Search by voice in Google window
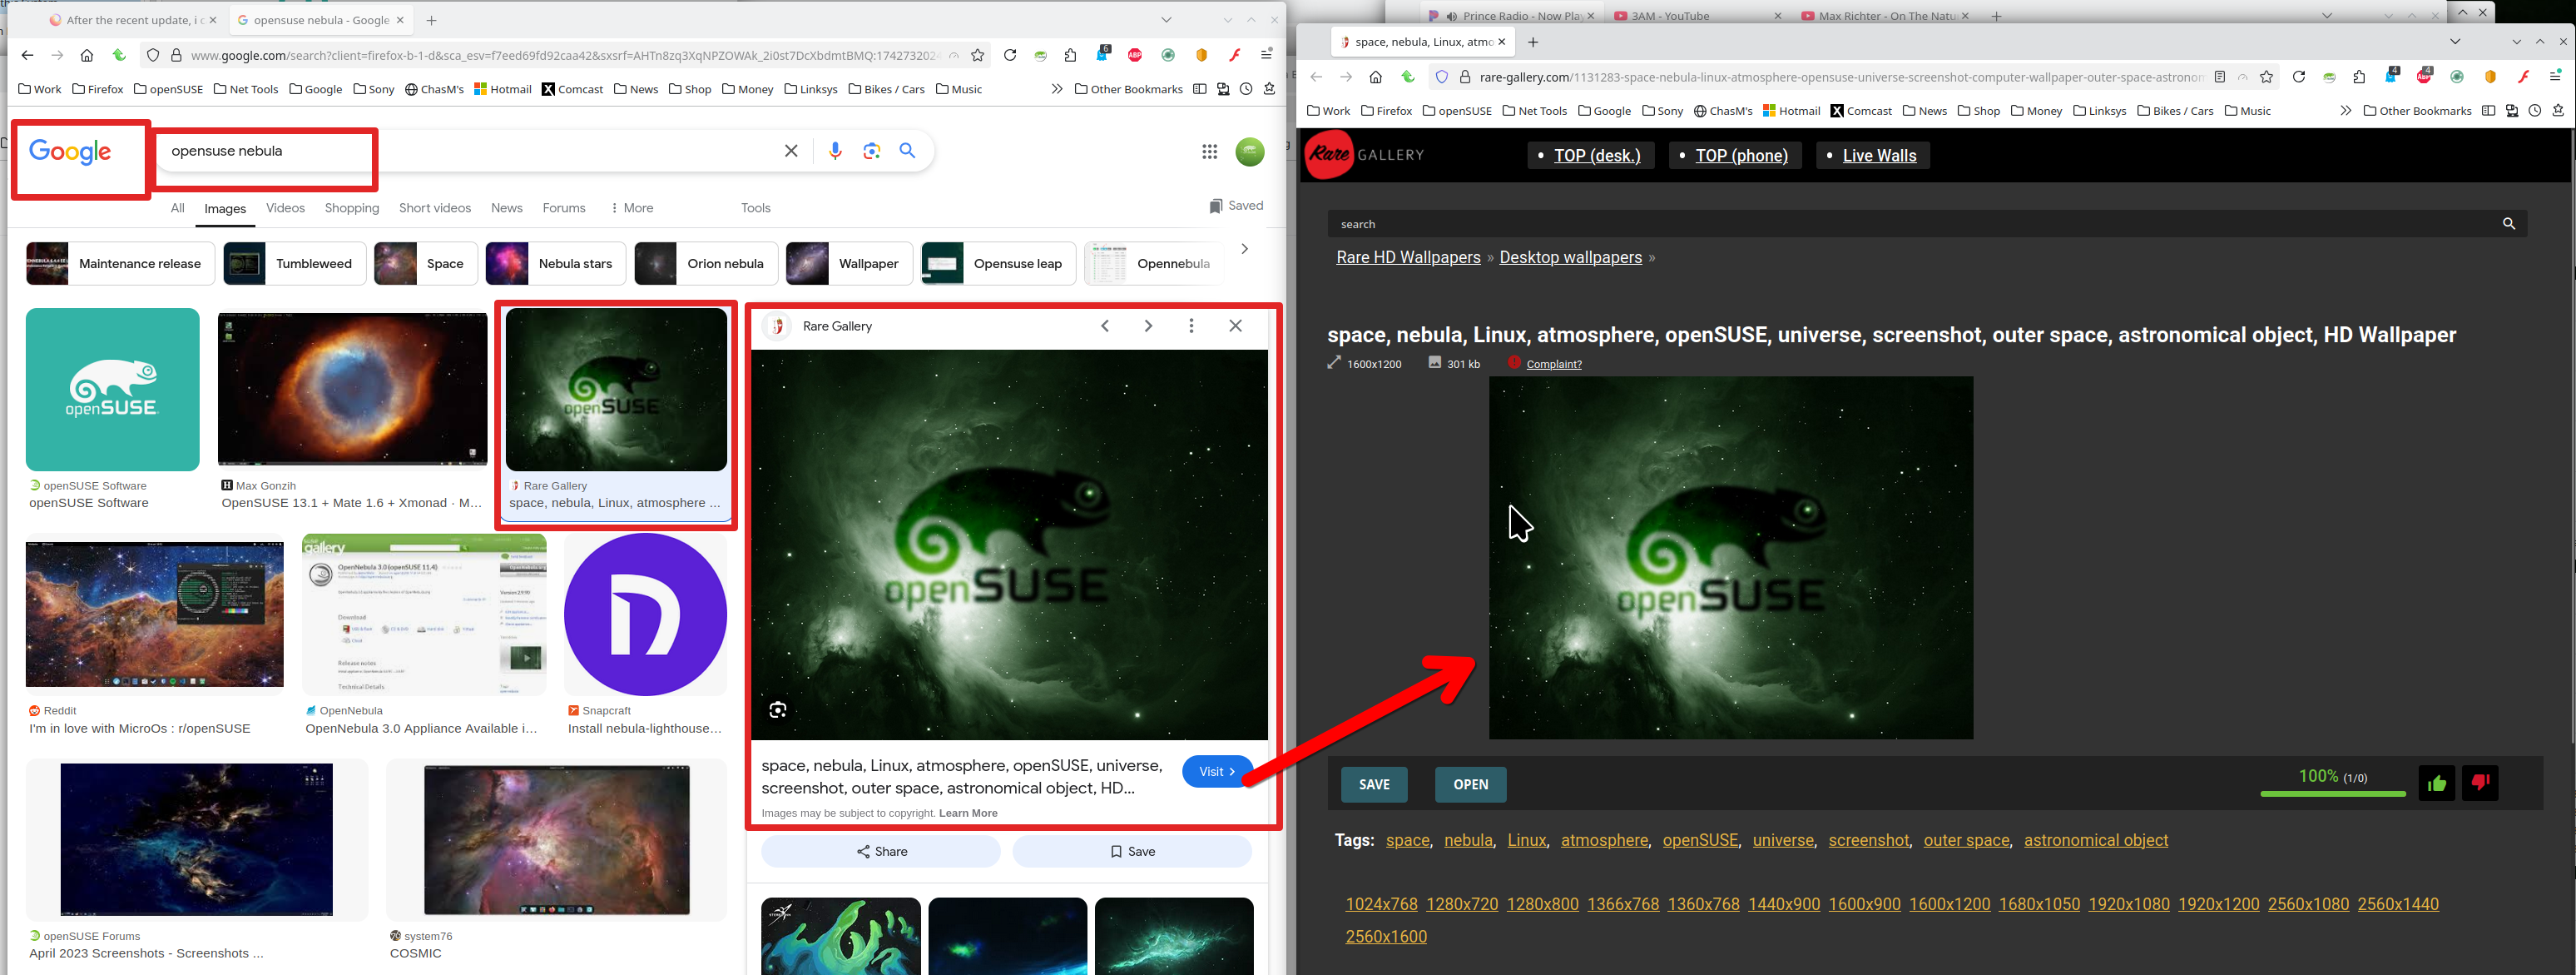This screenshot has height=975, width=2576. (x=835, y=152)
